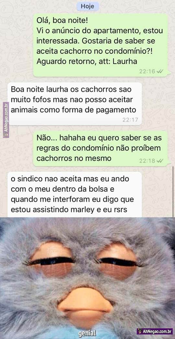Click the chat scrollbar on the right edge
Viewport: 175px width, 339px height.
coord(173,192)
